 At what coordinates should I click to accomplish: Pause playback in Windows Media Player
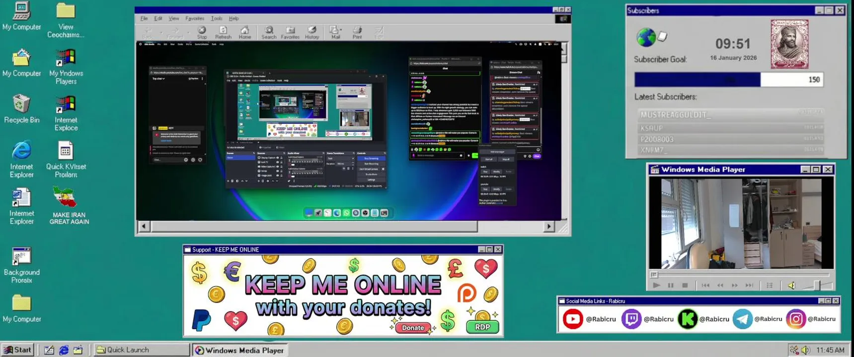[x=671, y=285]
